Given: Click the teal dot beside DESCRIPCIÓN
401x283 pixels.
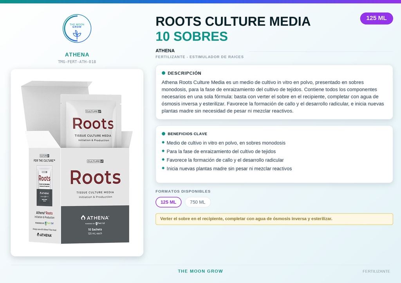Looking at the screenshot, I should 163,73.
